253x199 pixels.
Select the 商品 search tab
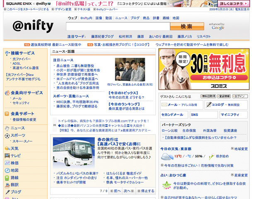[146, 18]
